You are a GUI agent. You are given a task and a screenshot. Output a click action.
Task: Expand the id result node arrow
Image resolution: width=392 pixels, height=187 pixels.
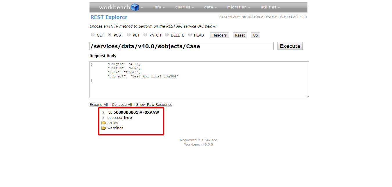pos(103,112)
